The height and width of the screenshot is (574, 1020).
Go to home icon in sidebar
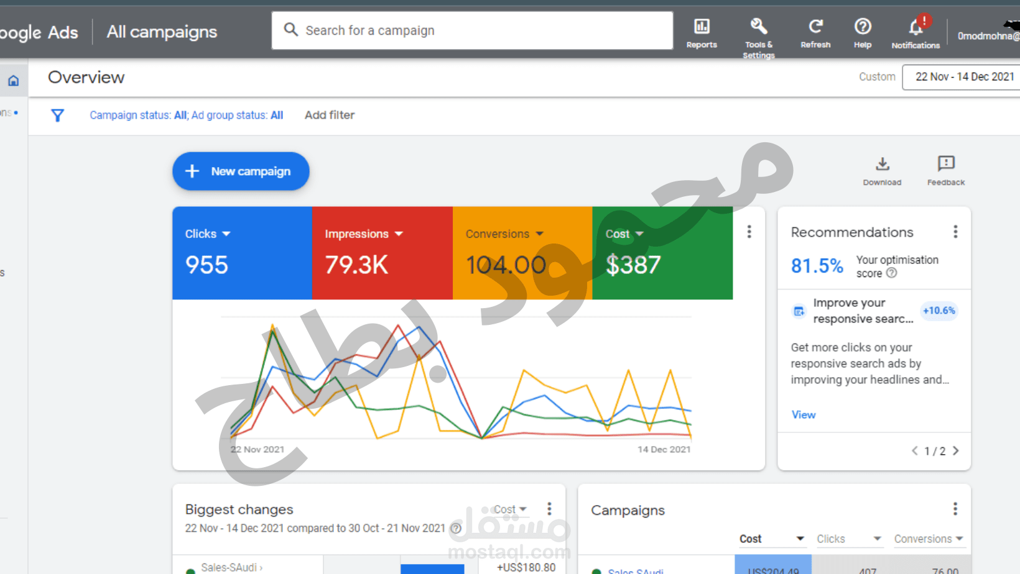[x=13, y=81]
